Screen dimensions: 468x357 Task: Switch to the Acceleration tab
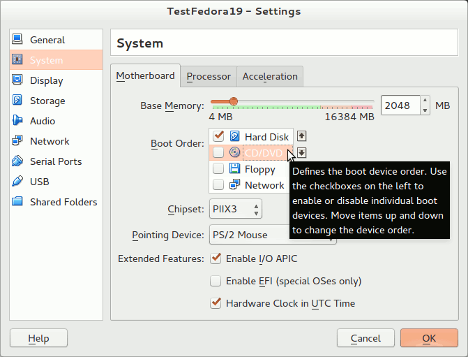pyautogui.click(x=270, y=76)
